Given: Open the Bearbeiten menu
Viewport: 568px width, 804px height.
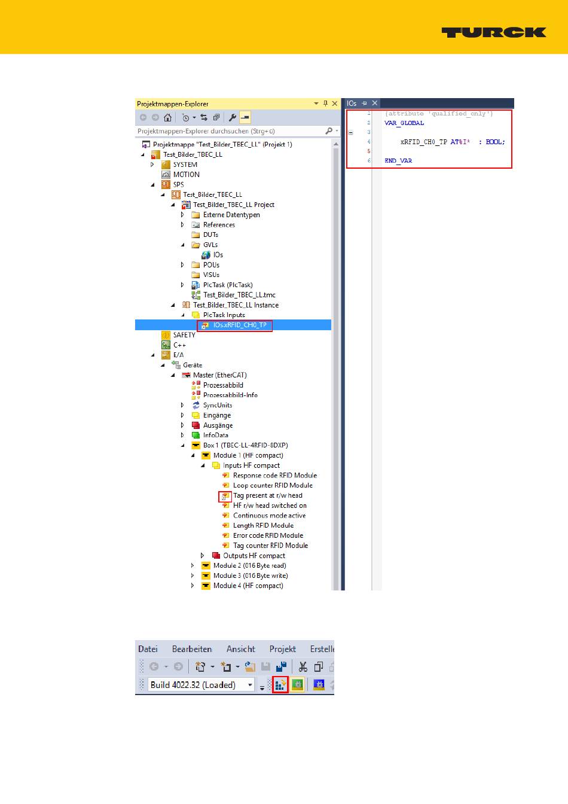Looking at the screenshot, I should (192, 649).
